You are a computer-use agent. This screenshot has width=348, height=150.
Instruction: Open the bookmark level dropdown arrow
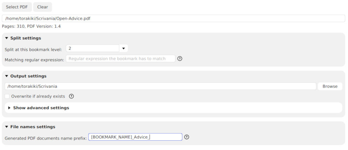[124, 48]
